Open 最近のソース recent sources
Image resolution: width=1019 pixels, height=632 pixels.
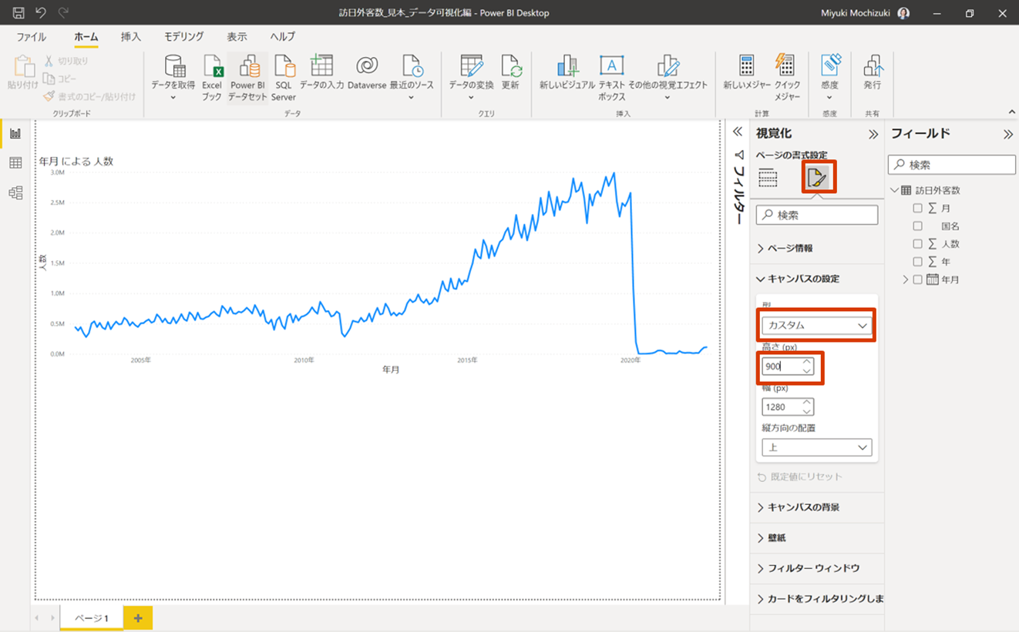pyautogui.click(x=412, y=78)
